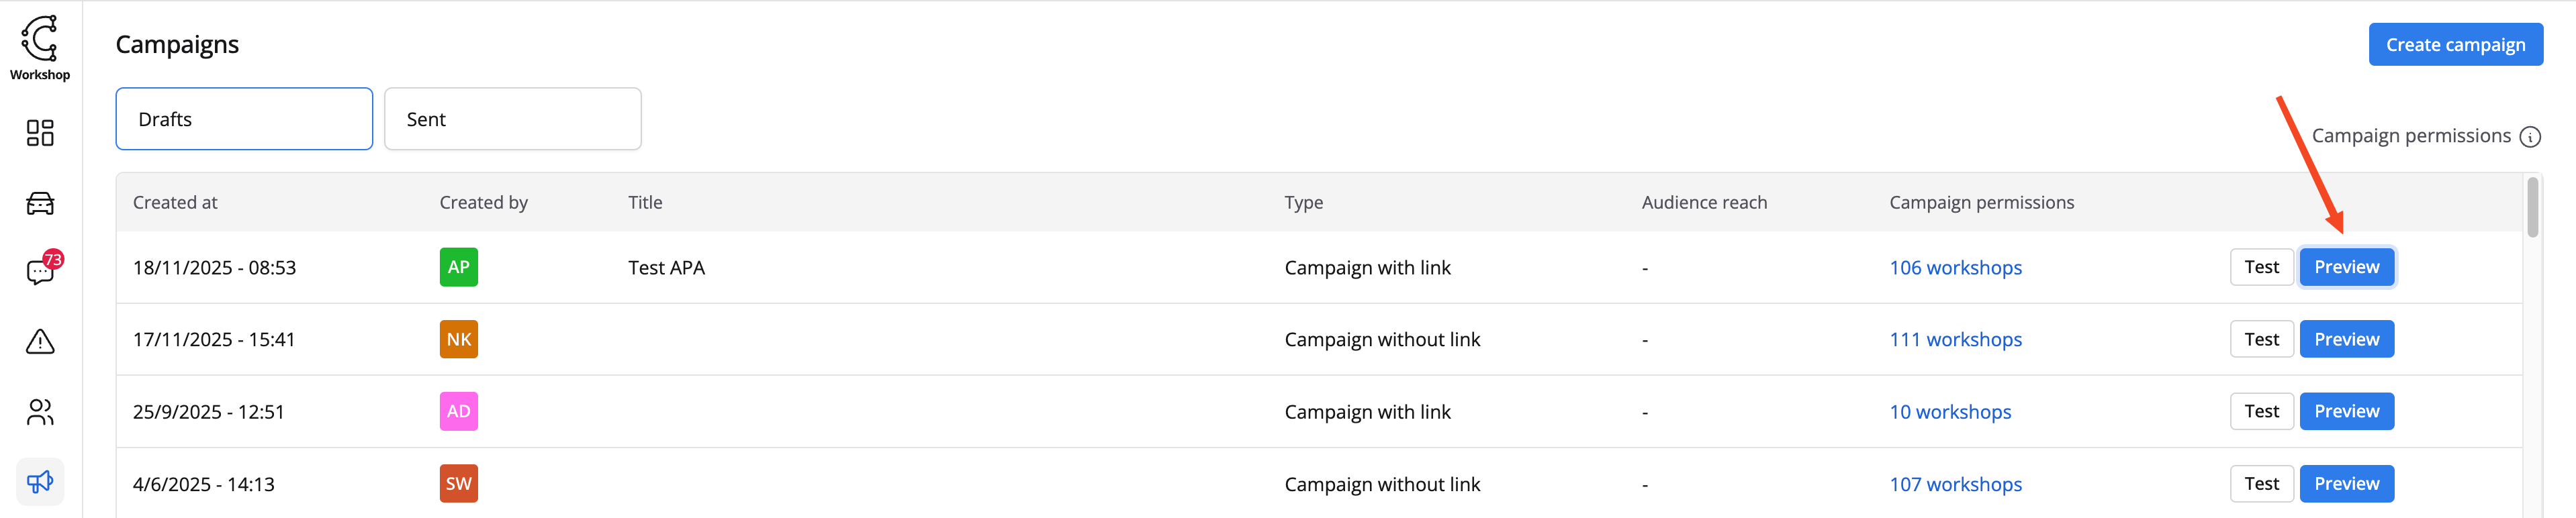The image size is (2576, 518).
Task: Open the users icon in sidebar
Action: [40, 412]
